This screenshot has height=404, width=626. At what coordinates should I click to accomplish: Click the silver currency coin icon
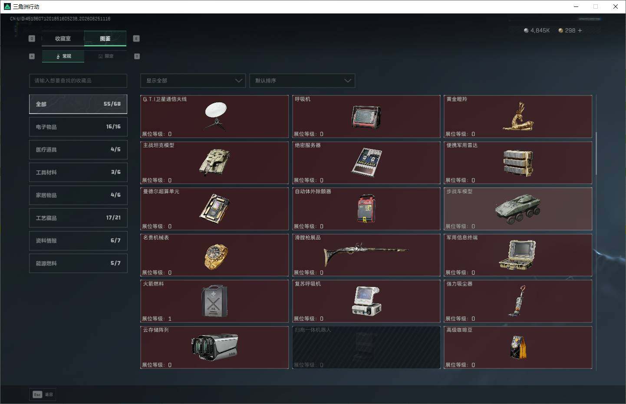pyautogui.click(x=526, y=30)
